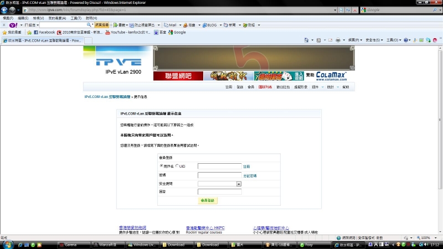This screenshot has height=249, width=443.
Task: Click IPvE.COM vLan breadcrumb link
Action: coord(107,97)
